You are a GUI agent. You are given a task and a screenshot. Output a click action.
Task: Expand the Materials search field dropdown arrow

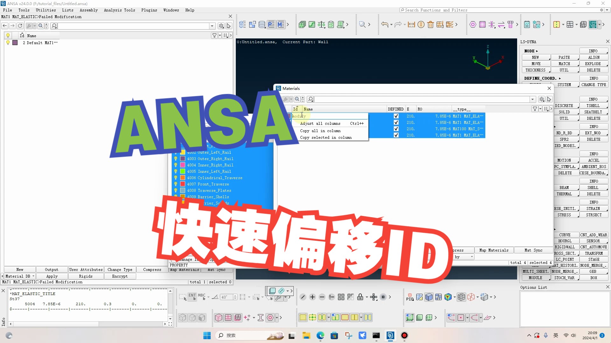[x=532, y=99]
